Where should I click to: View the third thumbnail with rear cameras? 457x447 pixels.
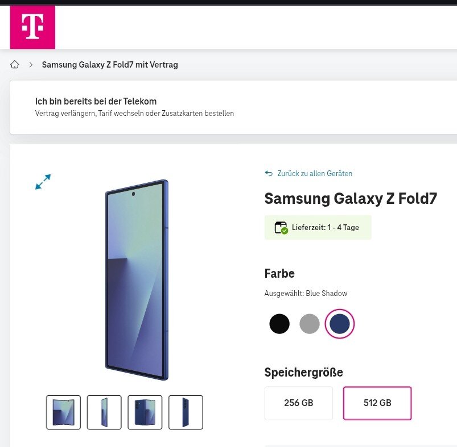tap(145, 412)
